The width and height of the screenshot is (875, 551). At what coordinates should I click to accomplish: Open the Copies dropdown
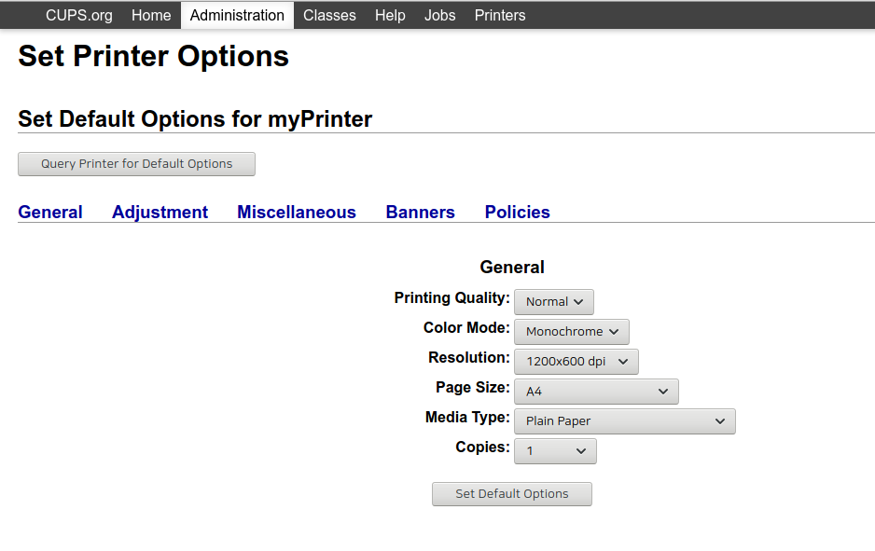pyautogui.click(x=555, y=451)
